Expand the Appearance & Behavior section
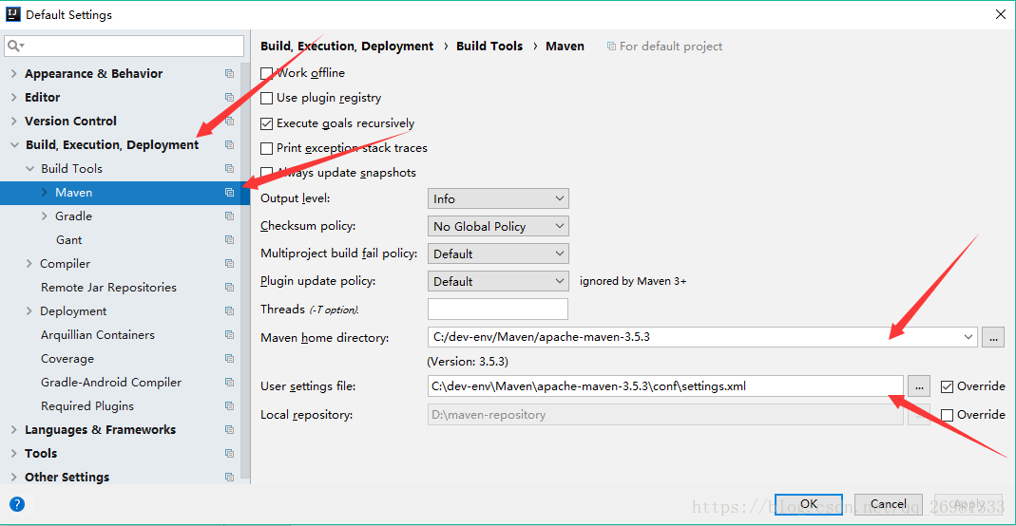This screenshot has height=526, width=1016. click(13, 74)
